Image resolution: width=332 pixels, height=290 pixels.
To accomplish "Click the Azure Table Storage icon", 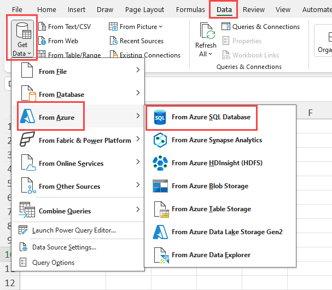I will click(x=161, y=210).
